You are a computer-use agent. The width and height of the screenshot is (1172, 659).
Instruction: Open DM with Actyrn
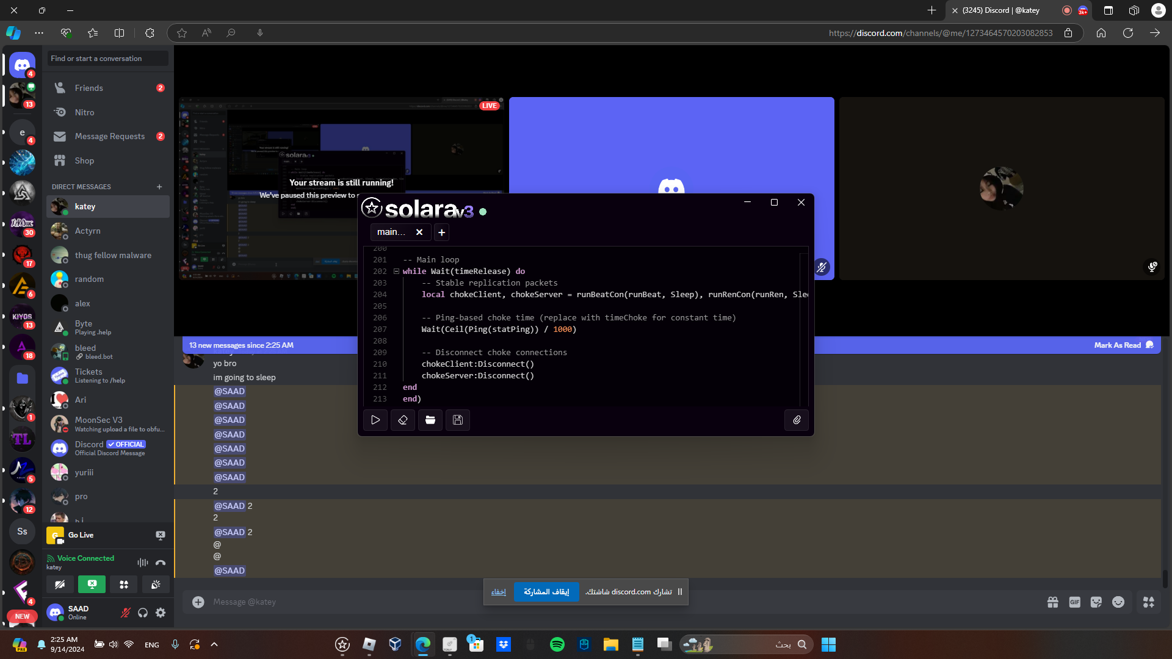(x=108, y=231)
